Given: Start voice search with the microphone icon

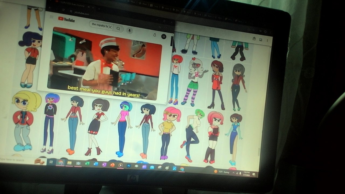Looking at the screenshot, I should tap(130, 30).
